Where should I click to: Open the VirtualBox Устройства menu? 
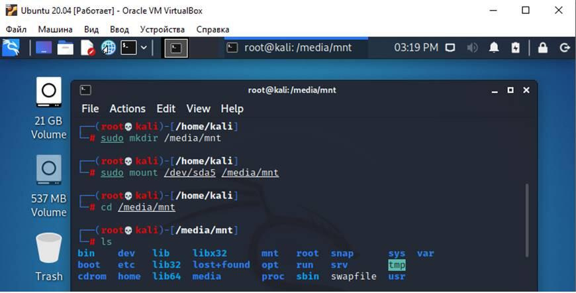(x=162, y=29)
